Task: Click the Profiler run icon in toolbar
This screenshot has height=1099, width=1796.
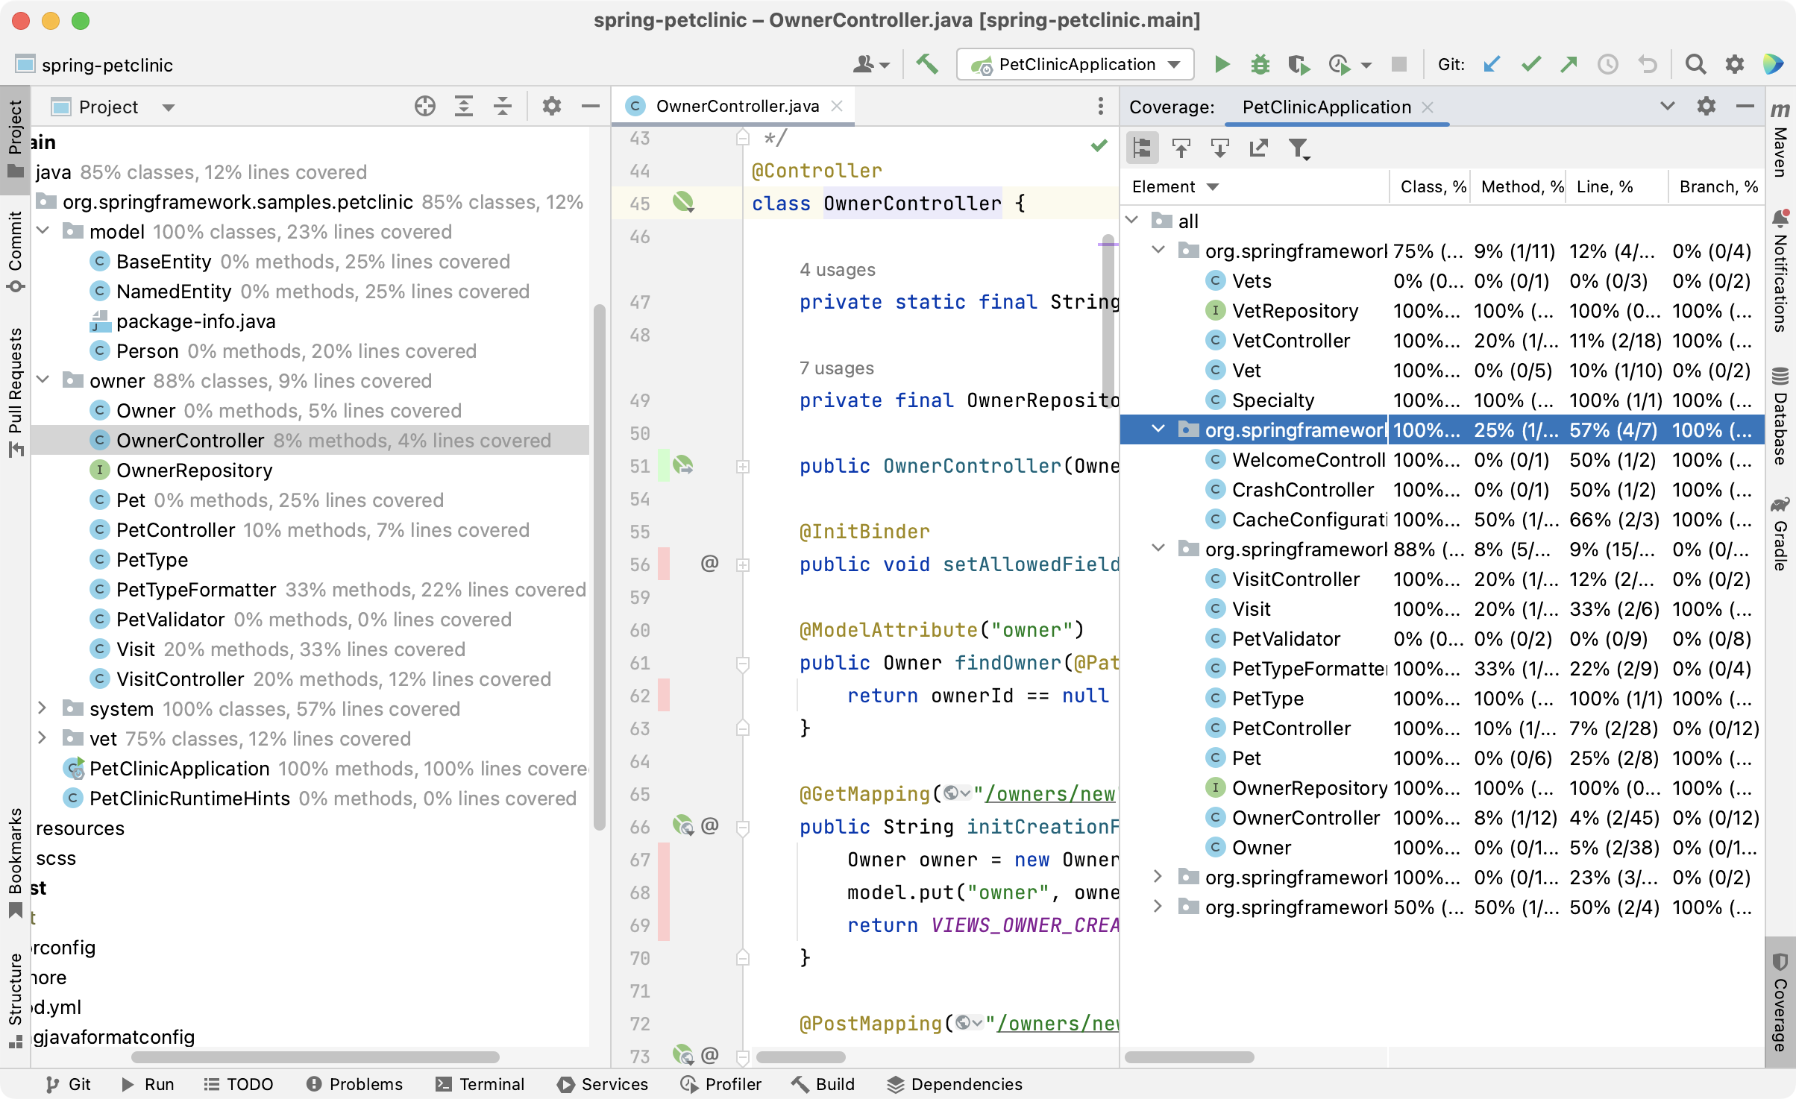Action: [x=1340, y=65]
